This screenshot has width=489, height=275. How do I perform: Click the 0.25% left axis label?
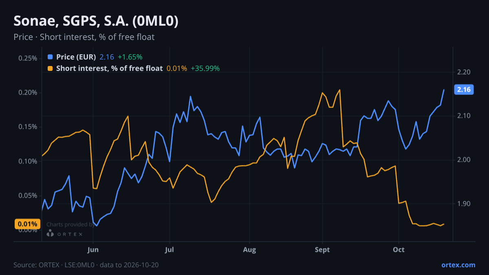pos(28,58)
